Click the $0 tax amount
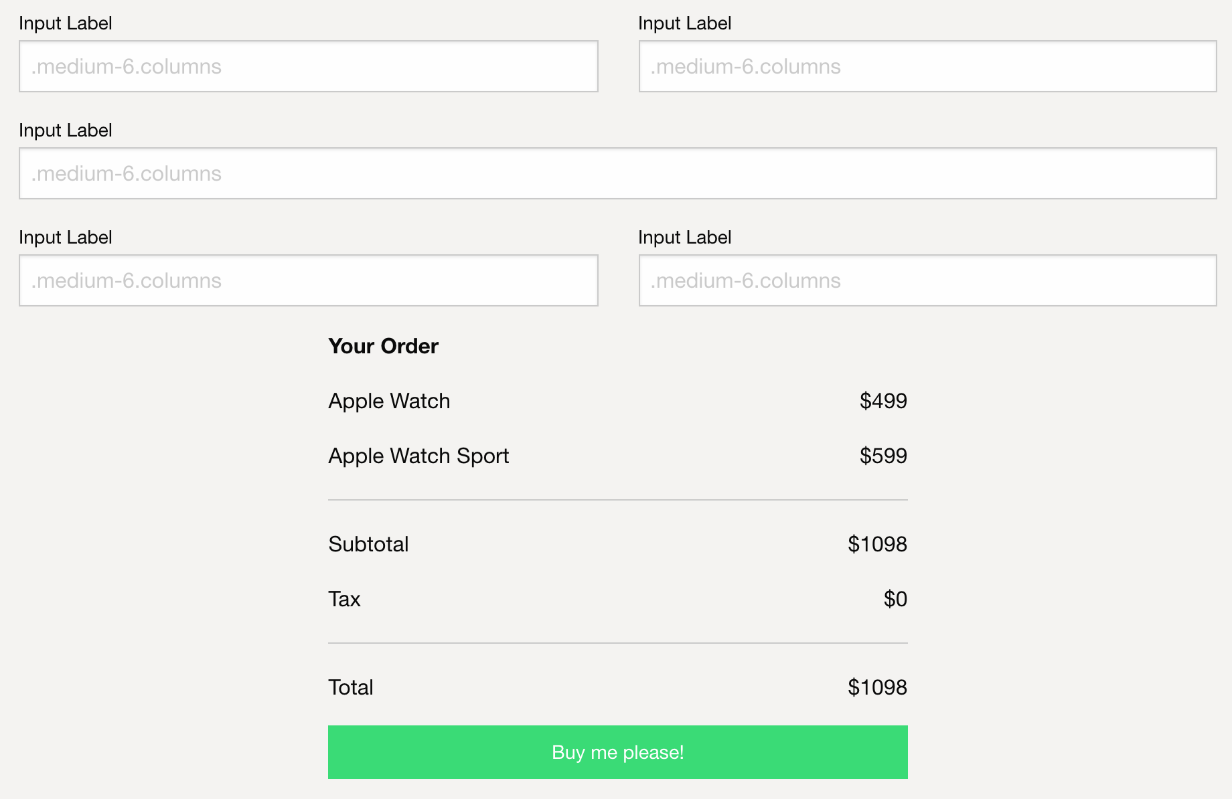The width and height of the screenshot is (1232, 799). (x=895, y=599)
